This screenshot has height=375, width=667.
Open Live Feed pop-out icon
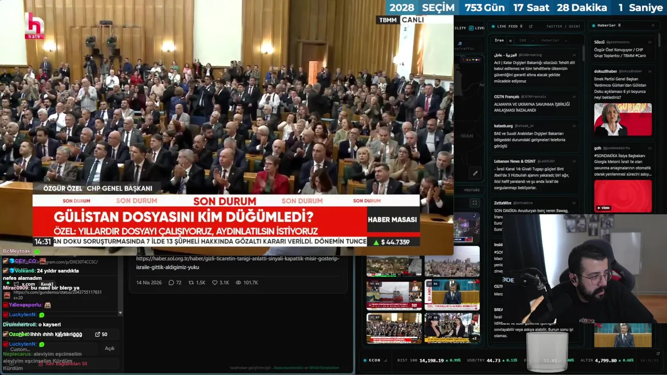tap(530, 26)
